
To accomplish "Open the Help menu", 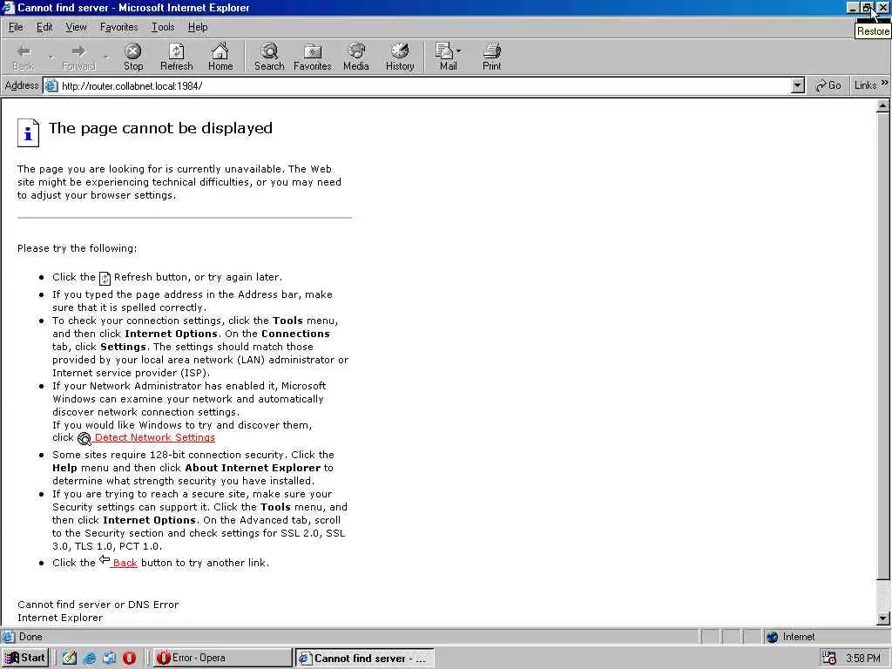I will coord(198,27).
